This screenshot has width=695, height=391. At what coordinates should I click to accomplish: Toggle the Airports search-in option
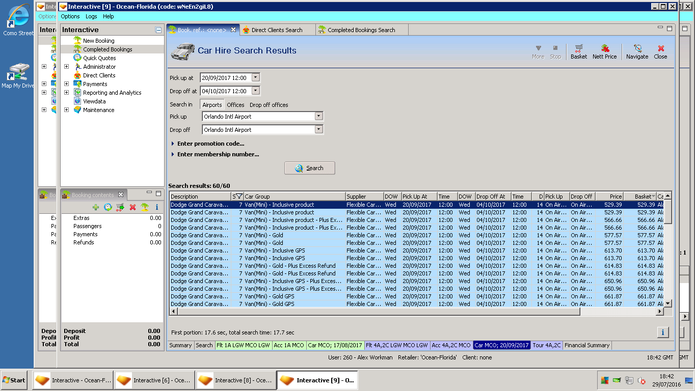click(212, 105)
